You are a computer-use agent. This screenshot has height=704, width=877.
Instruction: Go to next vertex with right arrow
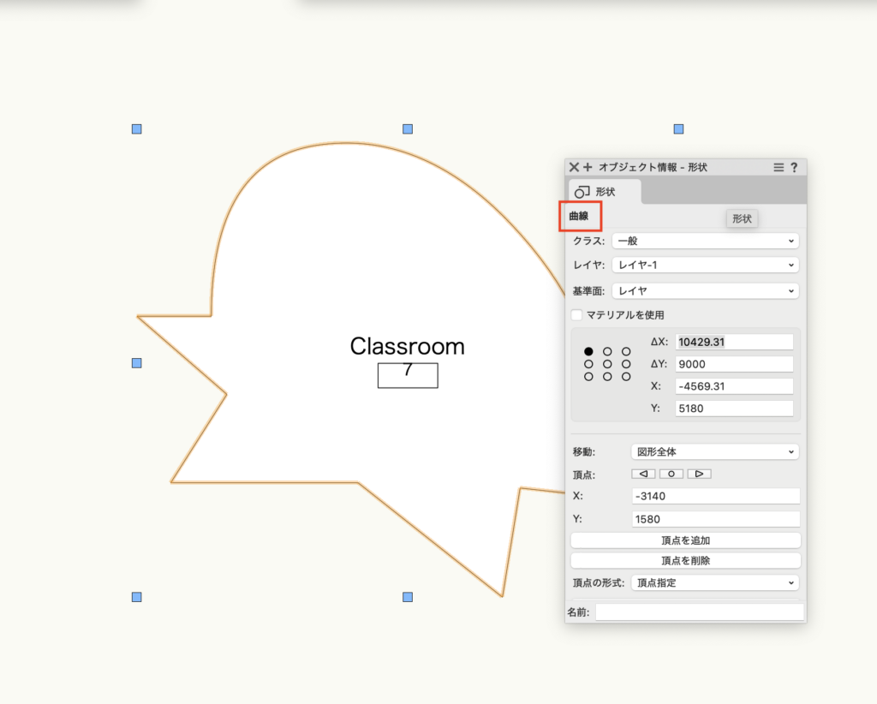pyautogui.click(x=699, y=474)
